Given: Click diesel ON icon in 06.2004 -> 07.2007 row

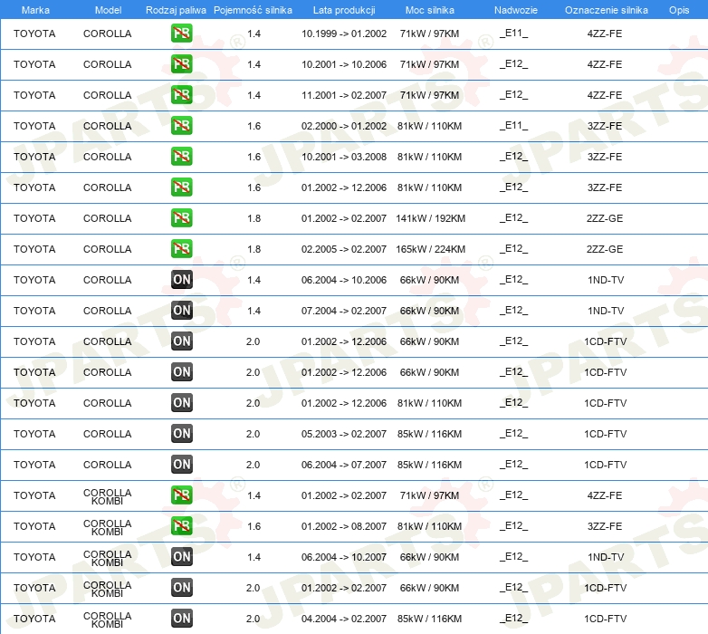Looking at the screenshot, I should point(181,465).
